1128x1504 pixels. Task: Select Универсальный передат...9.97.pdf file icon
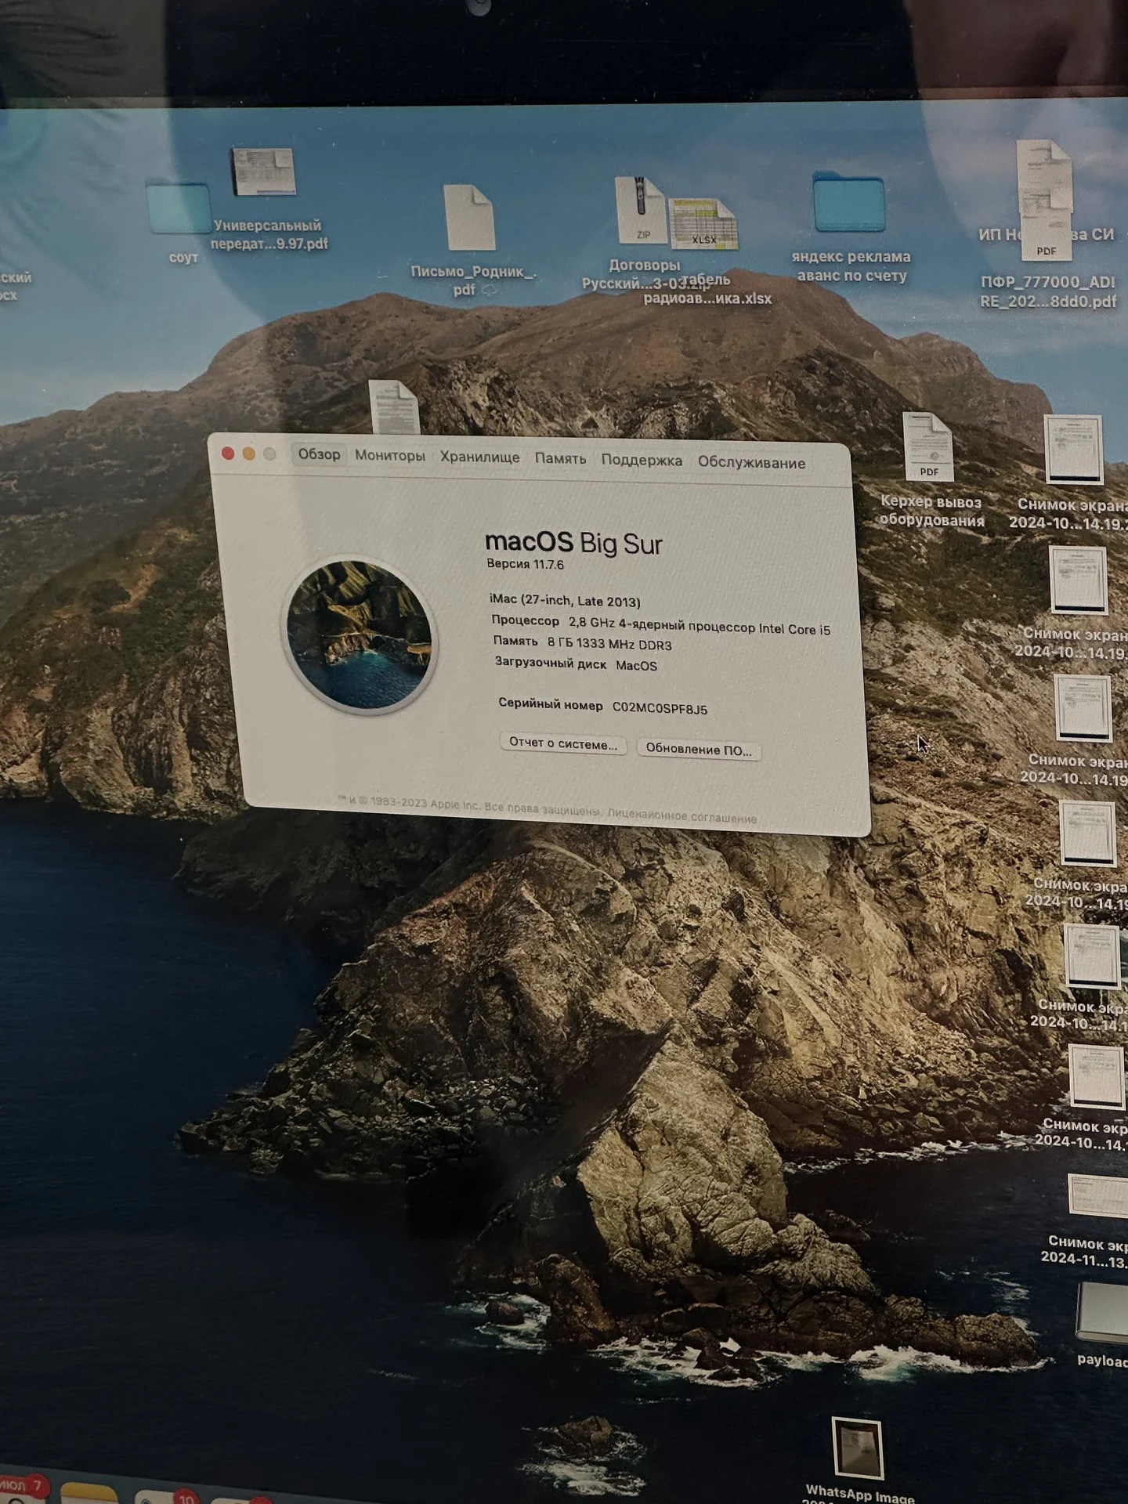tap(264, 172)
